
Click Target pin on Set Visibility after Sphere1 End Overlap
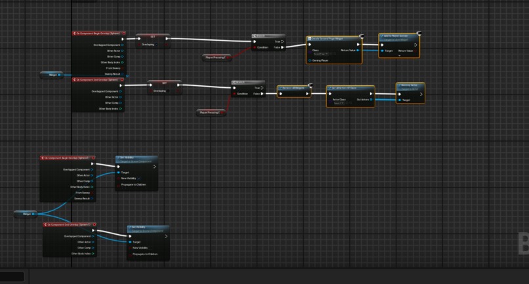pos(130,242)
